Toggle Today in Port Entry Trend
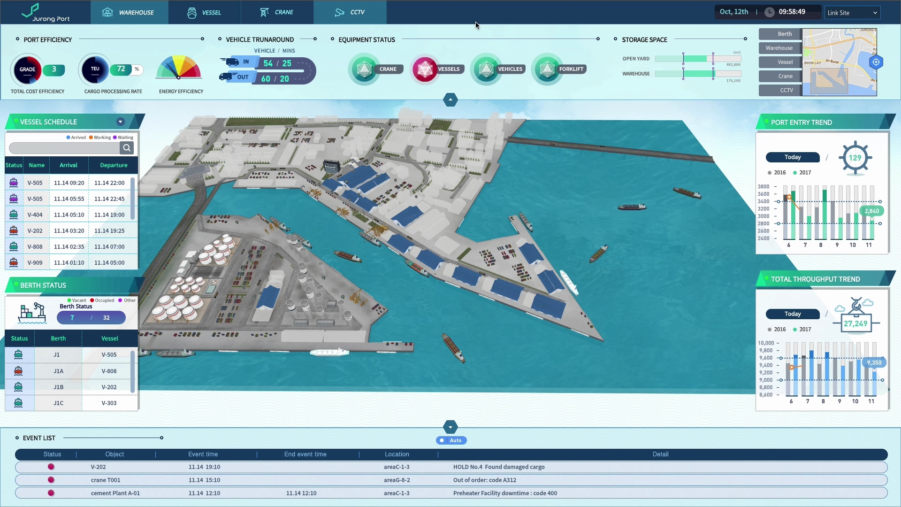This screenshot has width=901, height=507. pos(793,157)
